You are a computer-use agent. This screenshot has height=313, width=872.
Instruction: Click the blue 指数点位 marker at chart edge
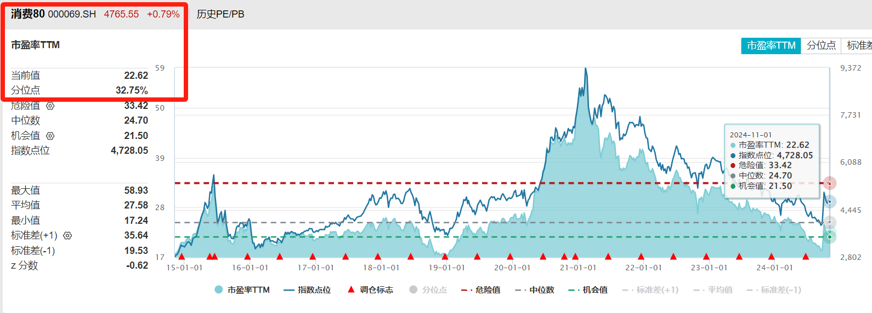point(830,201)
